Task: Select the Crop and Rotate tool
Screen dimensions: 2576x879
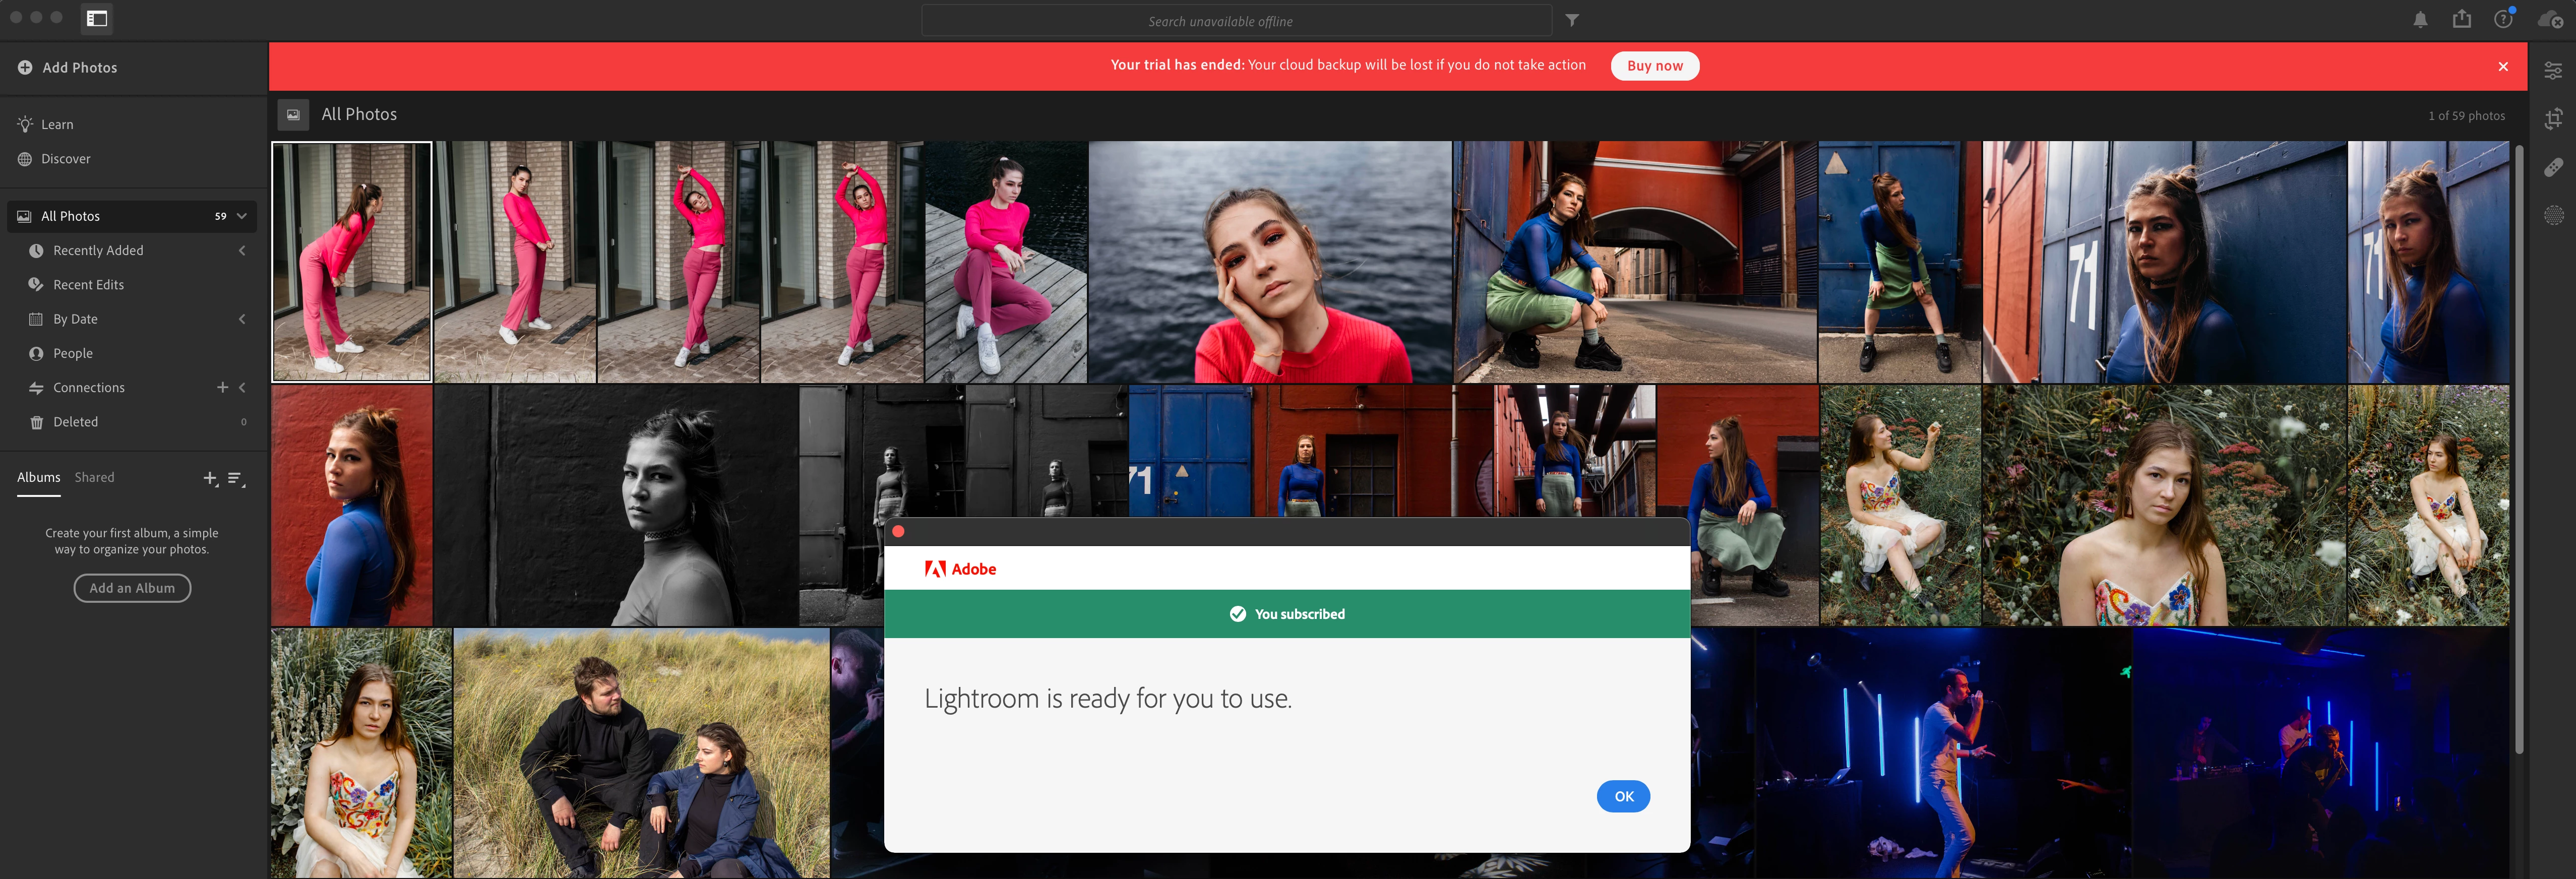Action: [x=2553, y=119]
